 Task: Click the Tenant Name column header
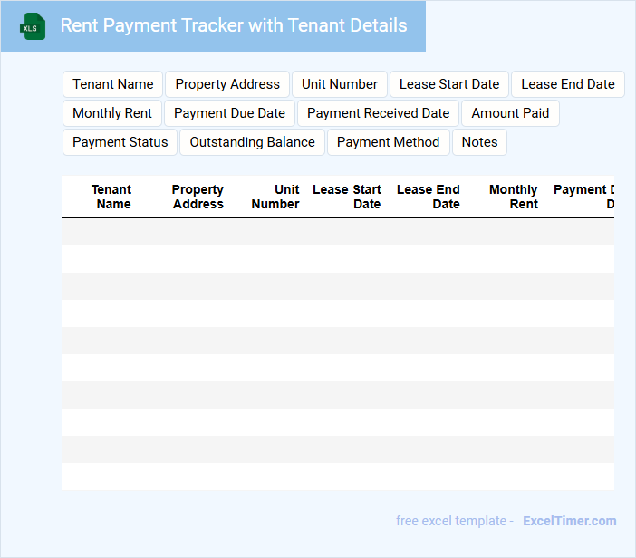click(x=111, y=197)
